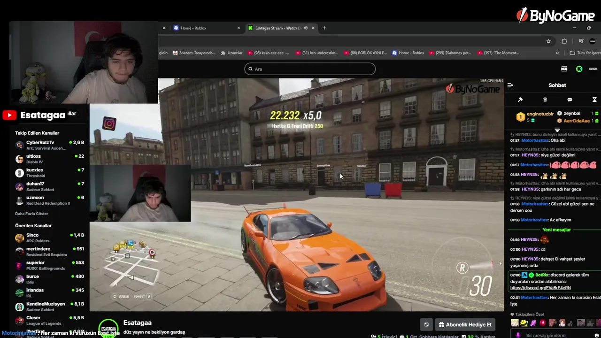This screenshot has height=338, width=601.
Task: Open the discord.gg invite link in chat
Action: point(540,288)
